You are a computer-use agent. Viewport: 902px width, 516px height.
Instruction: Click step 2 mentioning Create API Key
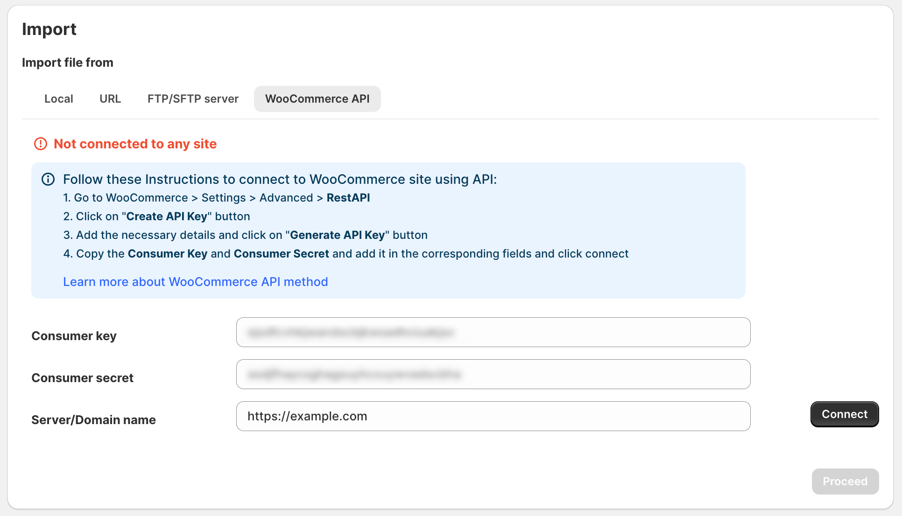[157, 216]
